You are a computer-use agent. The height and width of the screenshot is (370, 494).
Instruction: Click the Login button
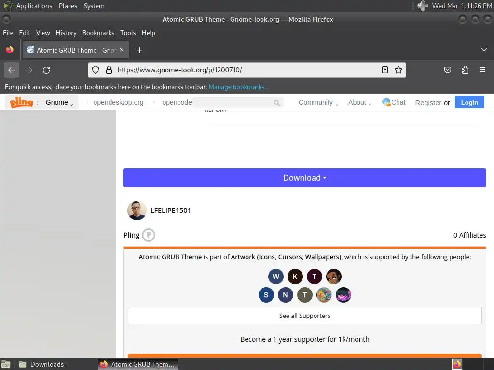[x=469, y=102]
